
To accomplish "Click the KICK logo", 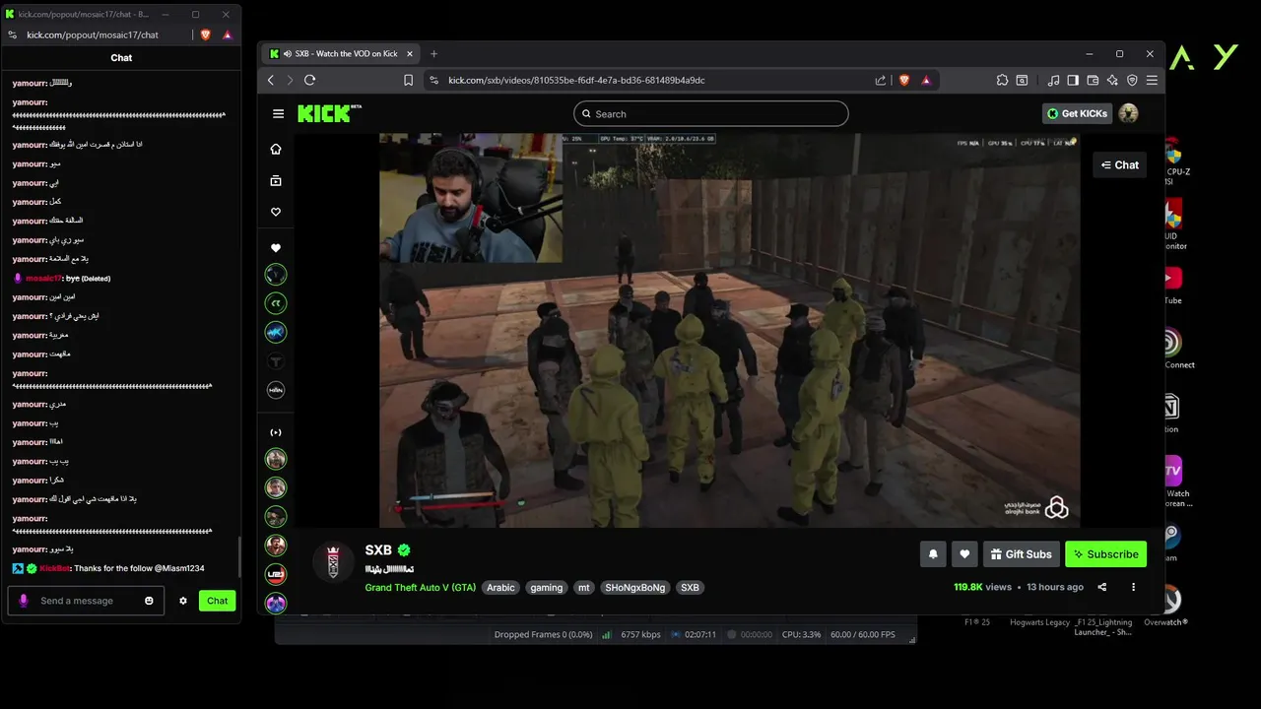I will (329, 113).
